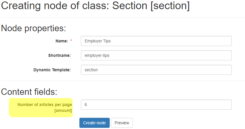This screenshot has height=129, width=245.
Task: Click the Shortname label
Action: point(59,55)
